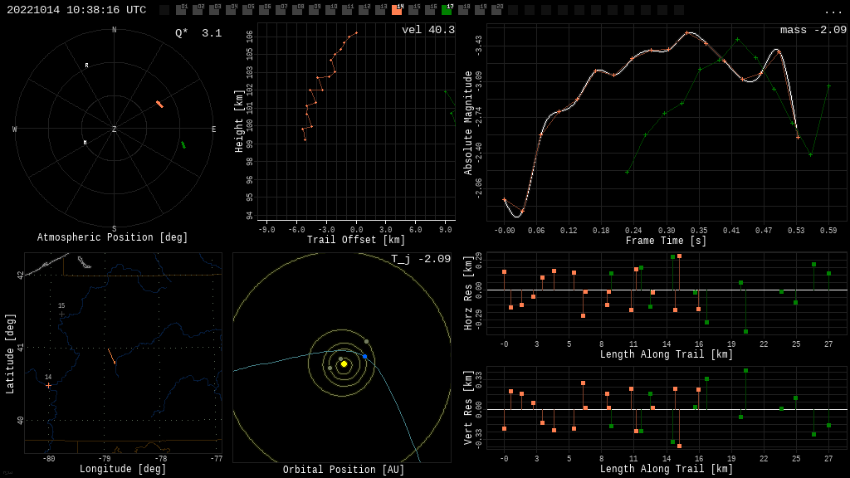Click the blue Earth dot in orbital plot
850x478 pixels.
point(365,357)
